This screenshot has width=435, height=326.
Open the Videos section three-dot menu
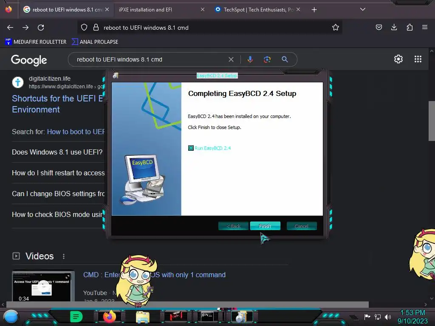[x=64, y=256]
